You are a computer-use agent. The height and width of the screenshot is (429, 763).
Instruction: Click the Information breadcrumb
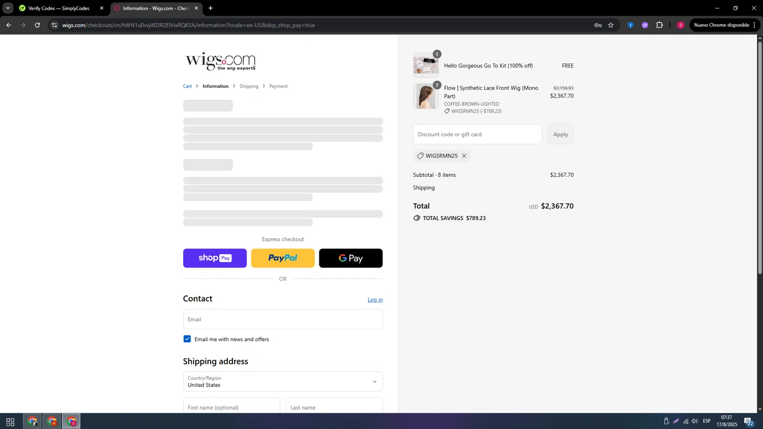216,86
